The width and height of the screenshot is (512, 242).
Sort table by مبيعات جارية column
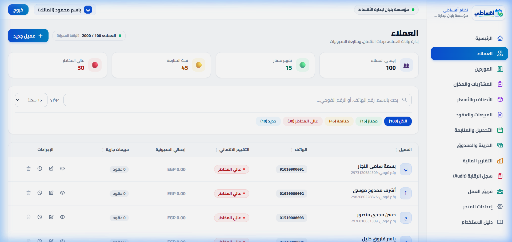pyautogui.click(x=115, y=150)
